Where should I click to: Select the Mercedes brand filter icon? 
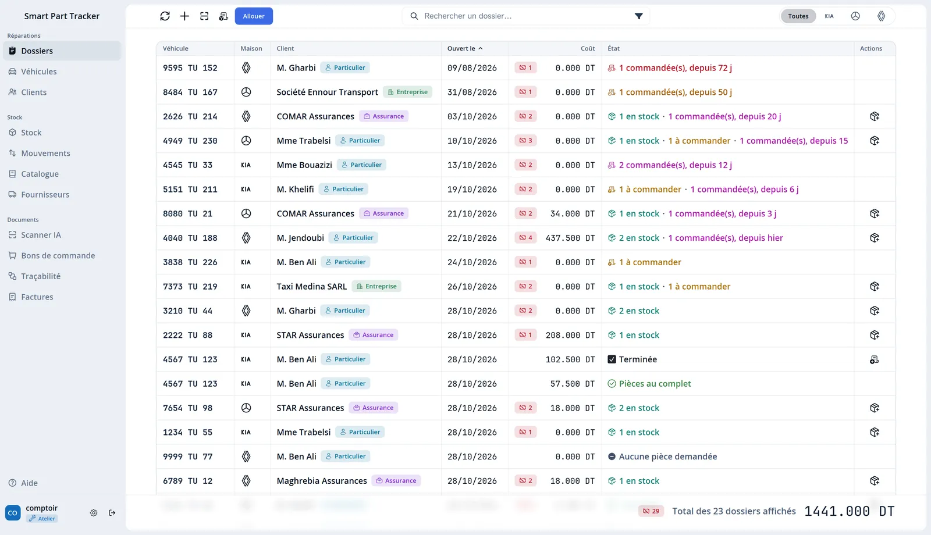click(855, 16)
